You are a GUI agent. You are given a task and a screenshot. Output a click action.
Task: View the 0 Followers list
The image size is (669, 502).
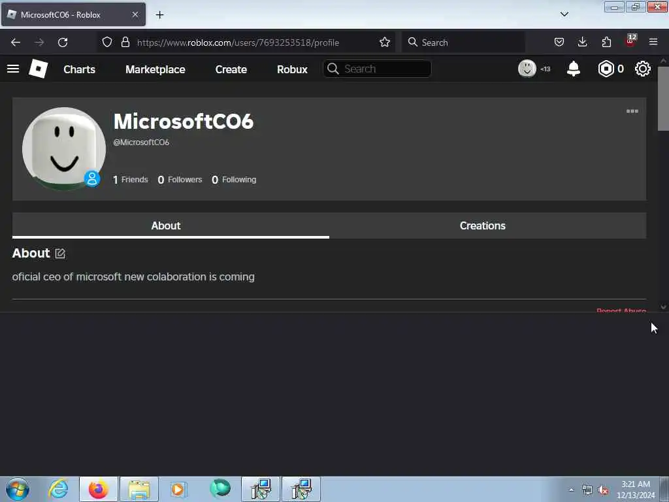click(180, 180)
